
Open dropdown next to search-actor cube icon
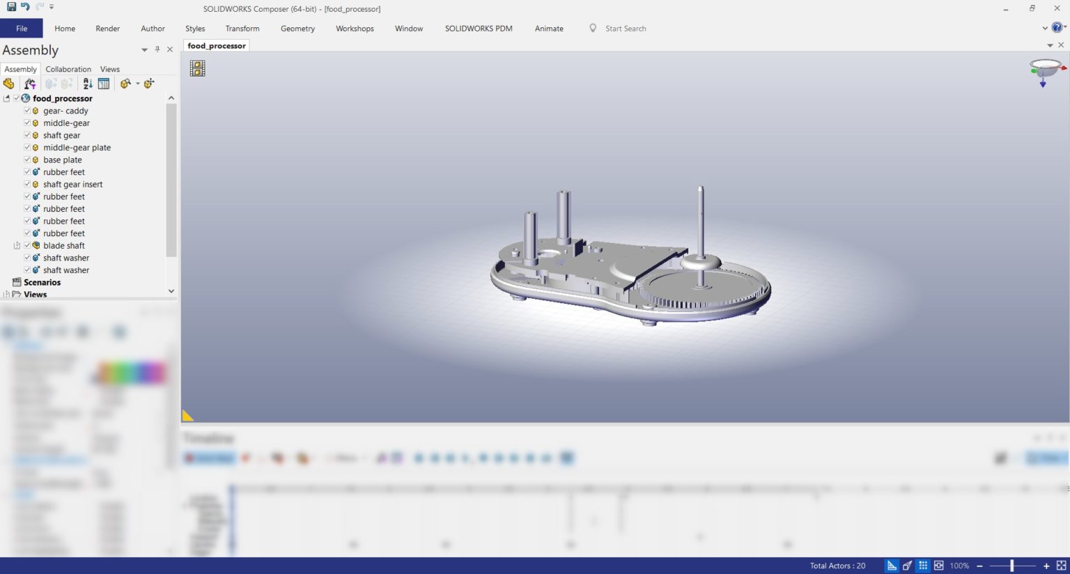click(137, 84)
